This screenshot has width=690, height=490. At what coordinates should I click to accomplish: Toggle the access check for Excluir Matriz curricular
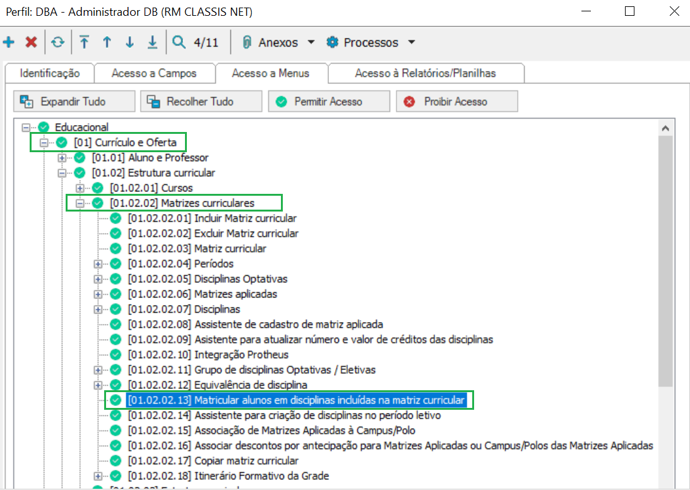[x=116, y=234]
